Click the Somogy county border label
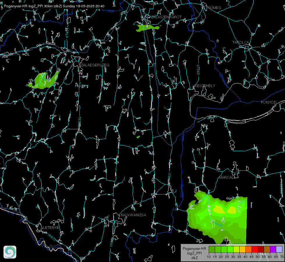 [182, 191]
